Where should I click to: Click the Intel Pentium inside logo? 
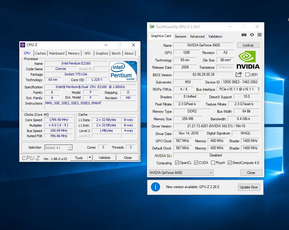pos(123,71)
